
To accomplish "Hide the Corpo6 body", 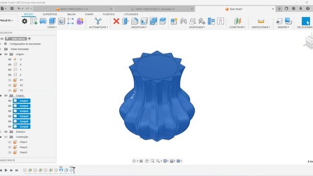I will pyautogui.click(x=10, y=127).
